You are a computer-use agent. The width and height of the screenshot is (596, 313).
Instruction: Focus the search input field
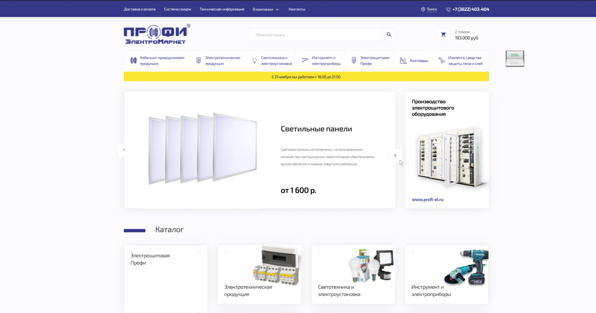(x=315, y=35)
